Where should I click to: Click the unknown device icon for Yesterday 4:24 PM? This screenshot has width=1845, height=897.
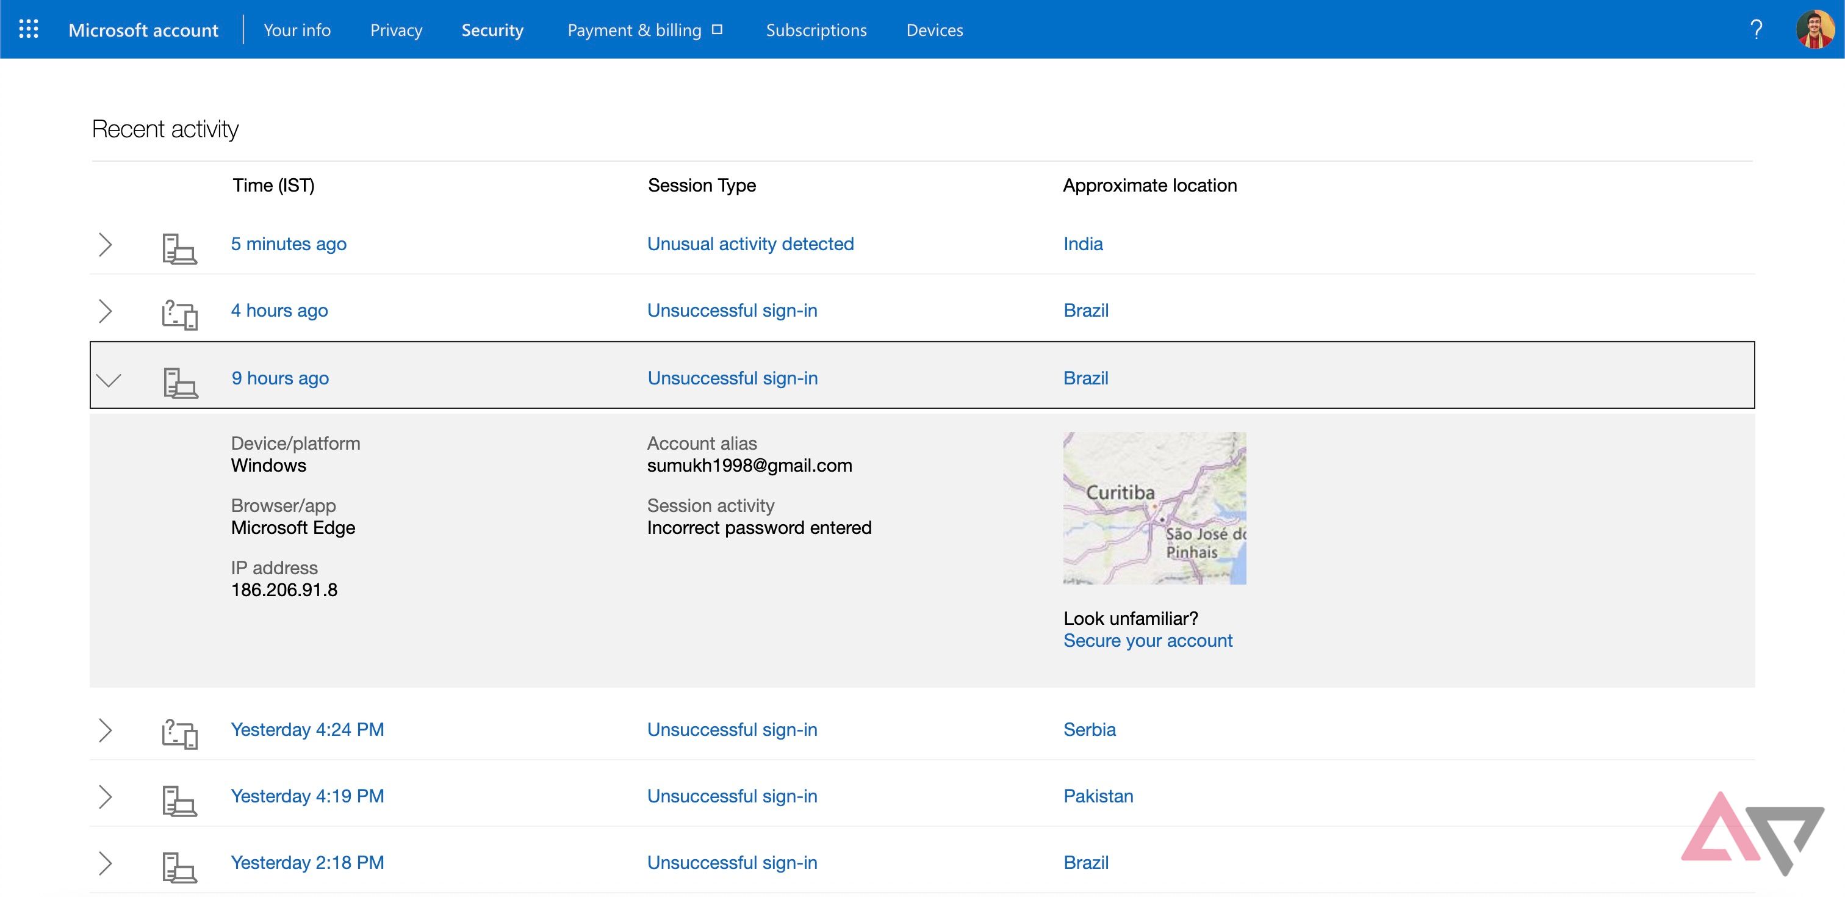pos(179,733)
